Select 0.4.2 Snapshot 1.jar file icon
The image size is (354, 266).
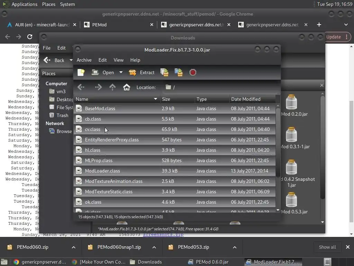pyautogui.click(x=291, y=167)
